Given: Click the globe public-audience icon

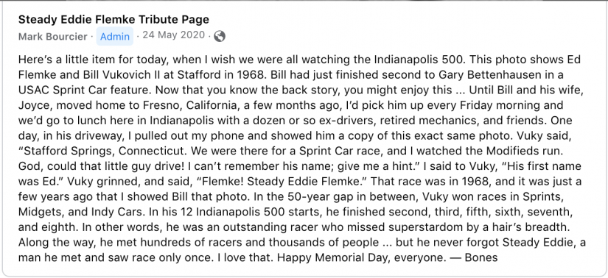Looking at the screenshot, I should coord(220,36).
